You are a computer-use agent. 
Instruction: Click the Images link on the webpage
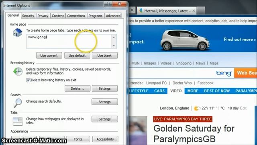click(x=150, y=63)
